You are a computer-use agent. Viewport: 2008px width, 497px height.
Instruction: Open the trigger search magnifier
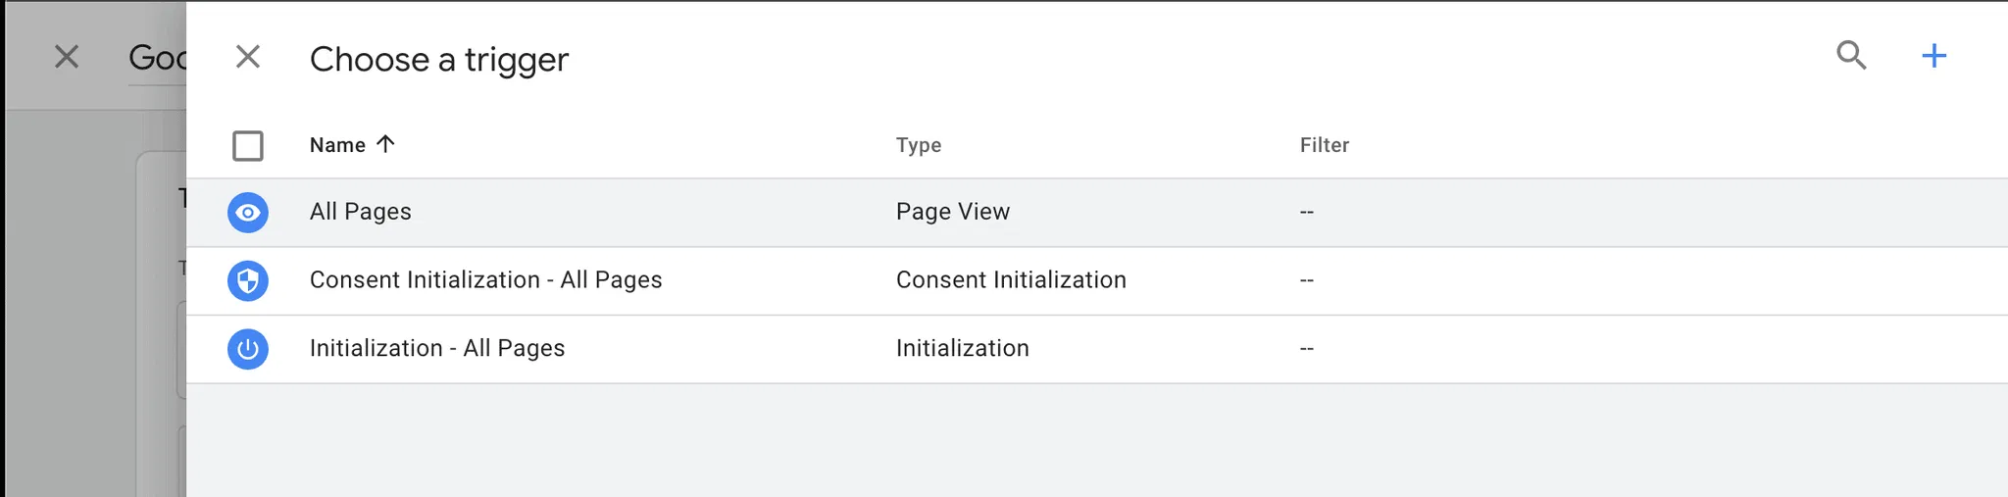[1850, 56]
